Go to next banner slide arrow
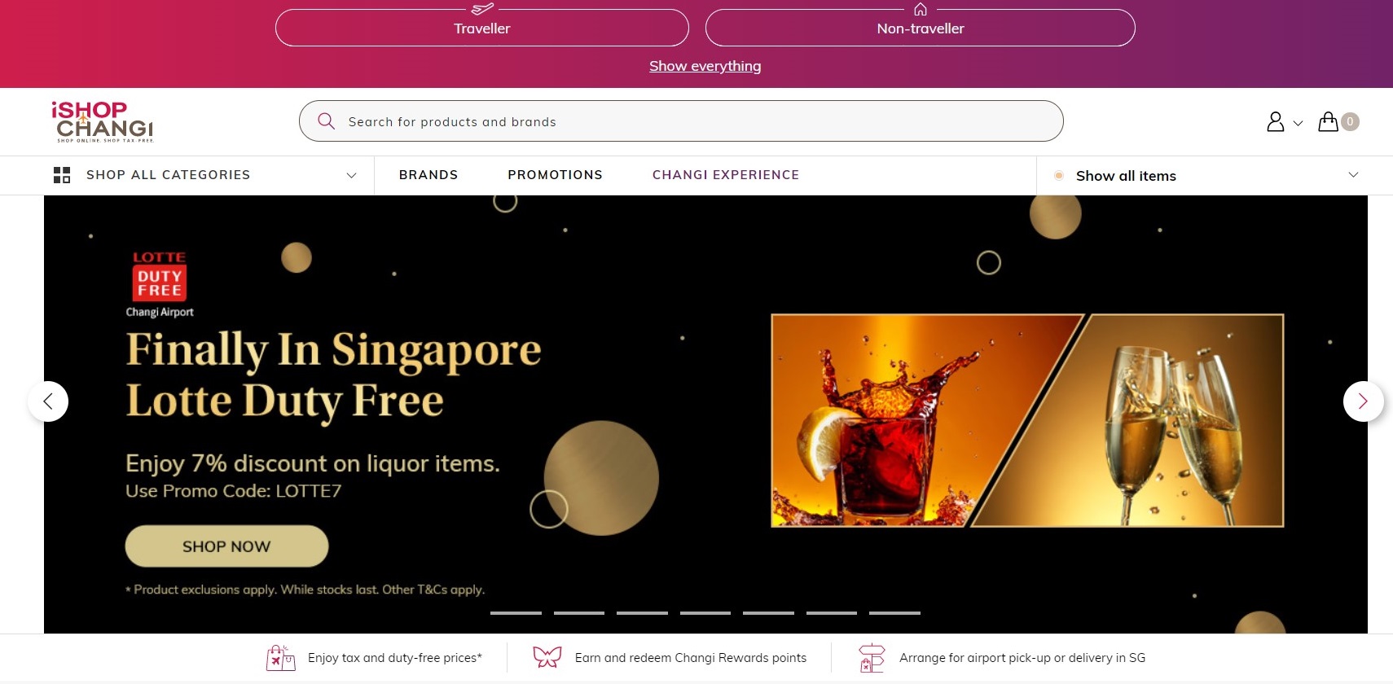Image resolution: width=1393 pixels, height=684 pixels. coord(1363,401)
